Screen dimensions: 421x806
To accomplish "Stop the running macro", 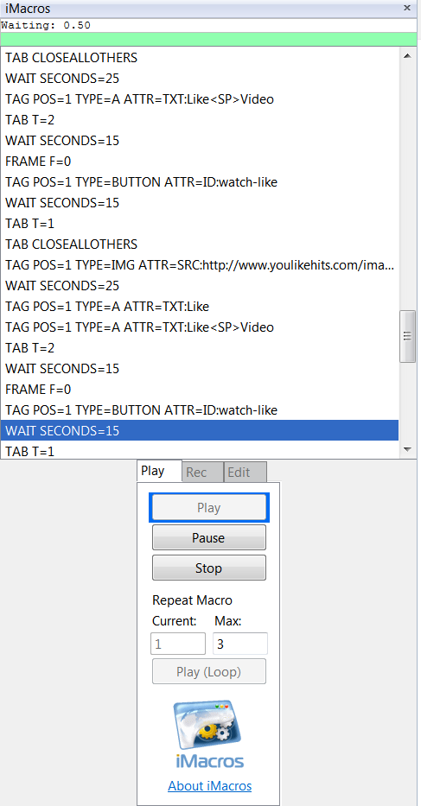I will tap(209, 568).
